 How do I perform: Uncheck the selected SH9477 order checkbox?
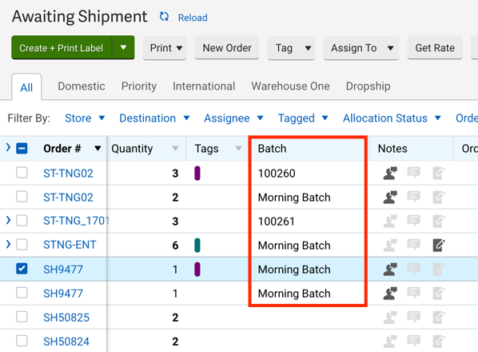point(22,269)
